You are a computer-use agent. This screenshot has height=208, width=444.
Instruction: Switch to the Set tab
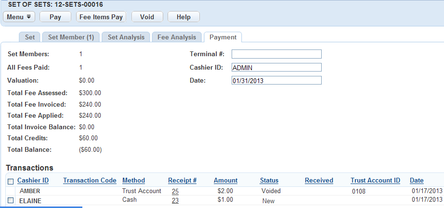coord(30,37)
